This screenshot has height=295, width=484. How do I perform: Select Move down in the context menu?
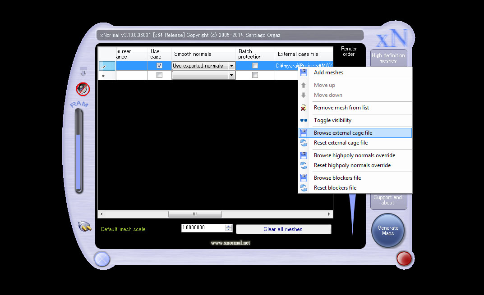355,95
